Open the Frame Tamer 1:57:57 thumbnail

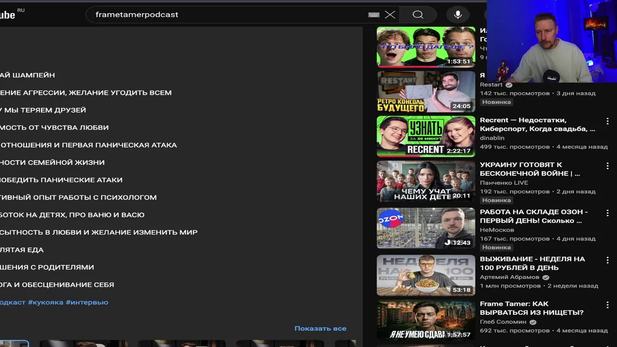[x=426, y=320]
